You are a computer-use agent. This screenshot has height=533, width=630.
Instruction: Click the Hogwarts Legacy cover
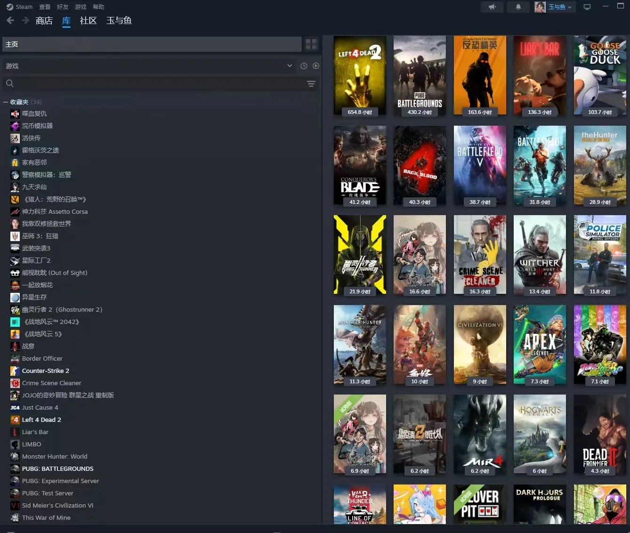click(x=540, y=434)
